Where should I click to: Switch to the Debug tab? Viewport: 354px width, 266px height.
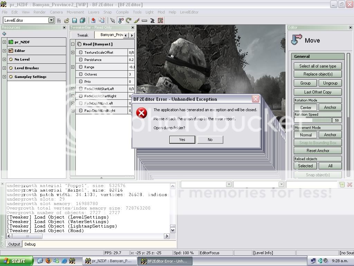[30, 244]
